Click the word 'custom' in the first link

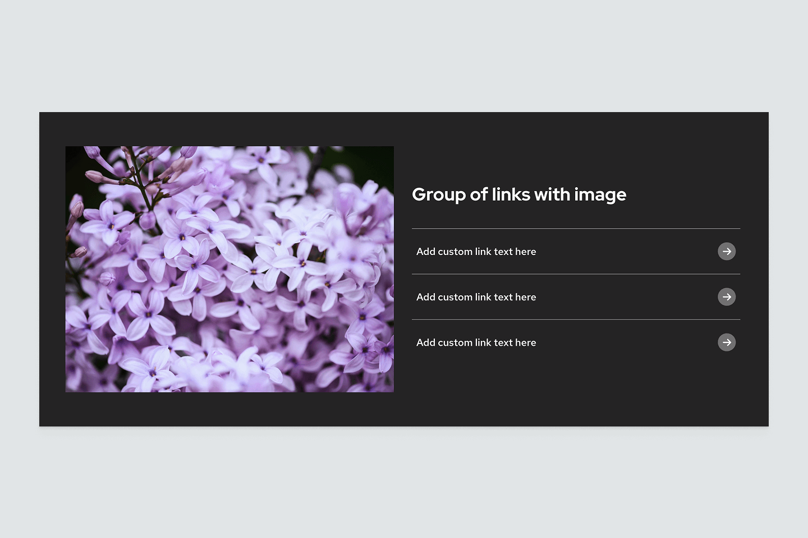(x=455, y=252)
